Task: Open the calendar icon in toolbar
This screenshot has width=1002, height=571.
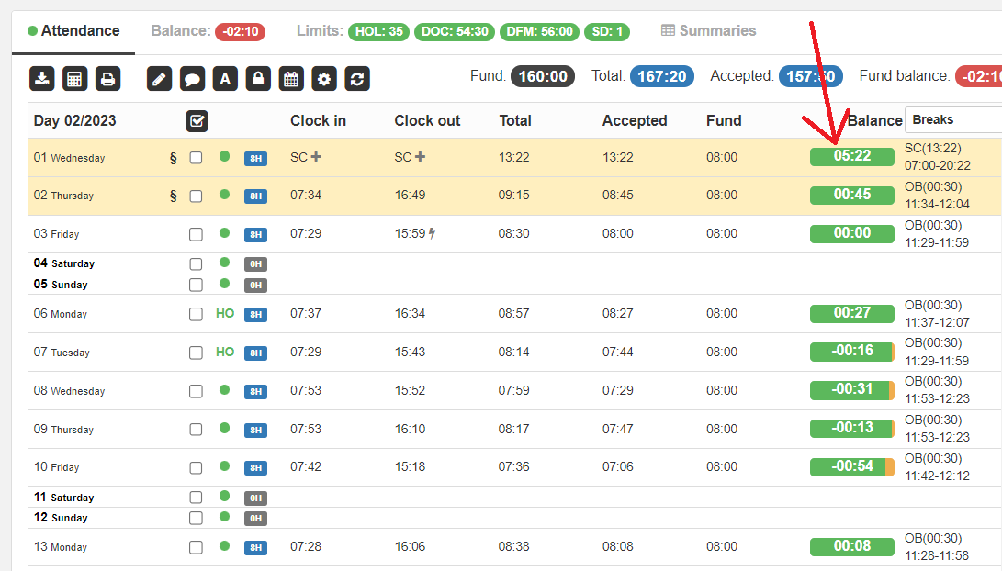Action: tap(291, 79)
